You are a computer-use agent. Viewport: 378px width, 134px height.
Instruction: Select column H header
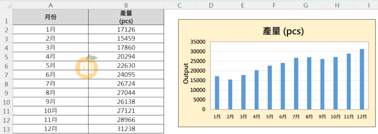point(337,5)
